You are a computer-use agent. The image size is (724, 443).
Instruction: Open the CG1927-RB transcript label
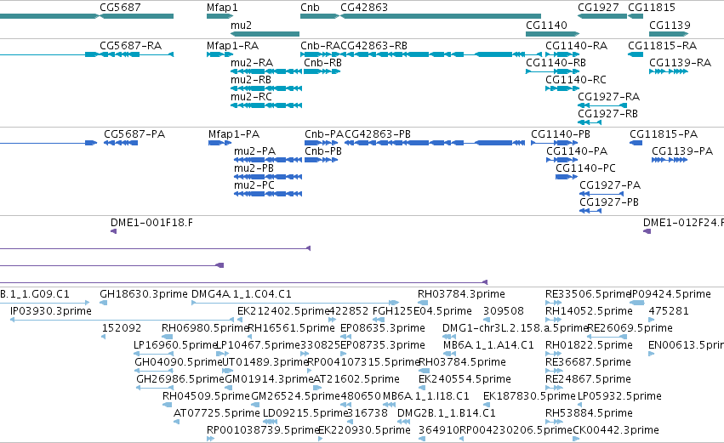(x=607, y=114)
